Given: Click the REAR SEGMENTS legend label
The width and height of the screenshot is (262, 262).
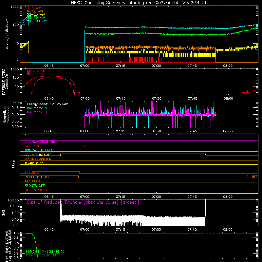Looking at the screenshot, I should pyautogui.click(x=44, y=255).
